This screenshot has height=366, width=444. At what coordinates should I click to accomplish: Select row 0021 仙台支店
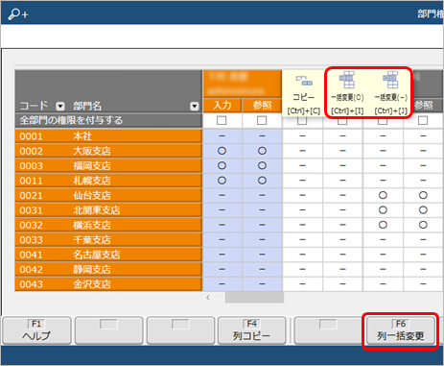pyautogui.click(x=108, y=195)
